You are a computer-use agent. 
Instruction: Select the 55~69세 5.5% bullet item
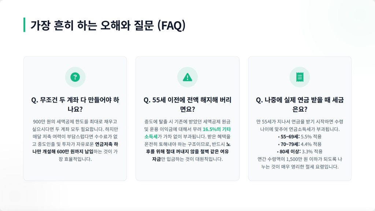[300, 137]
